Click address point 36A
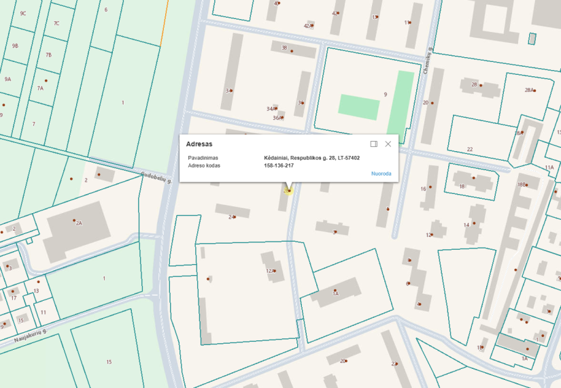The height and width of the screenshot is (388, 561). pyautogui.click(x=283, y=118)
